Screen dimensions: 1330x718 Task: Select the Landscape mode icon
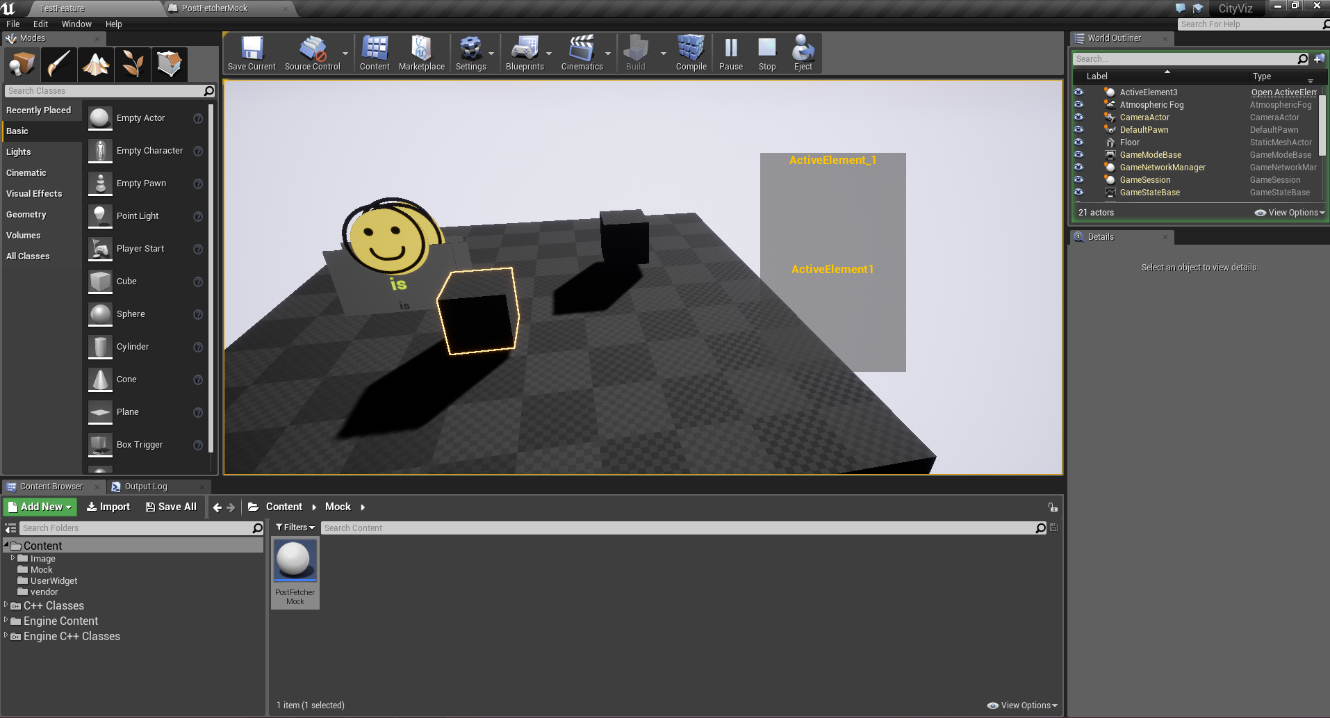95,64
